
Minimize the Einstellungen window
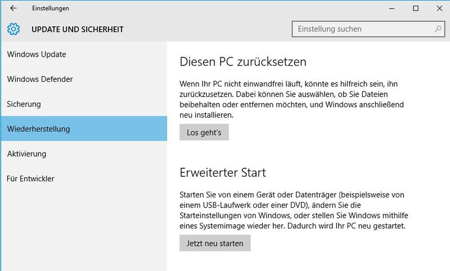391,8
